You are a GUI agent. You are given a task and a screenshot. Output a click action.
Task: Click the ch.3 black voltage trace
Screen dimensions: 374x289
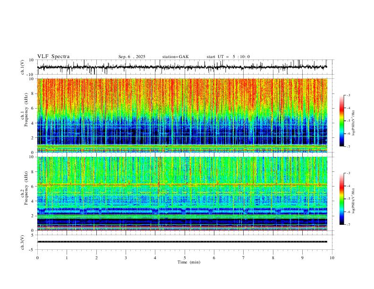pyautogui.click(x=182, y=242)
